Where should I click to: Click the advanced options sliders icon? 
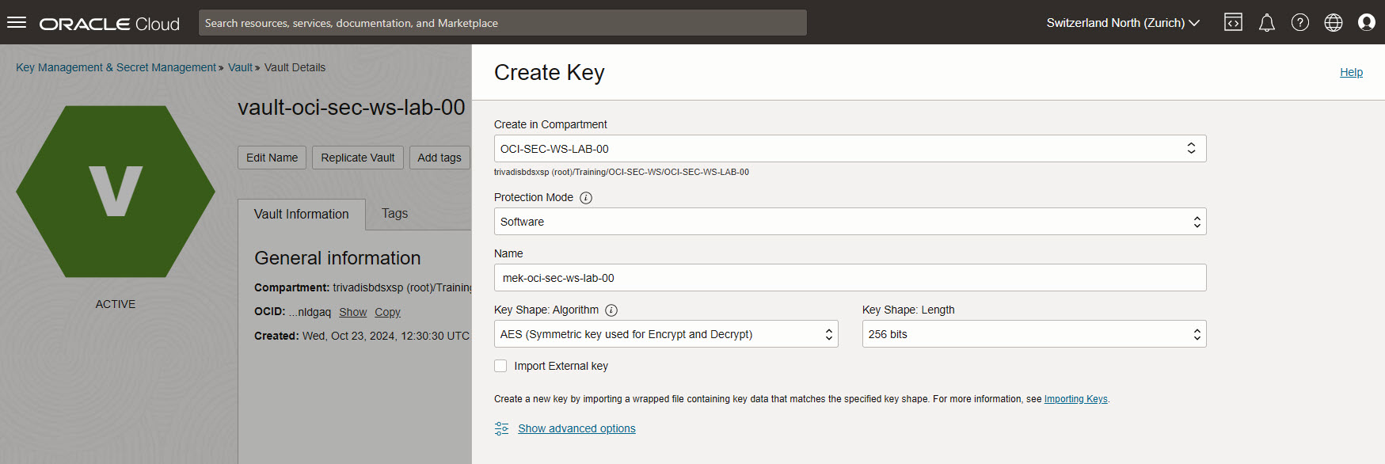pos(502,428)
